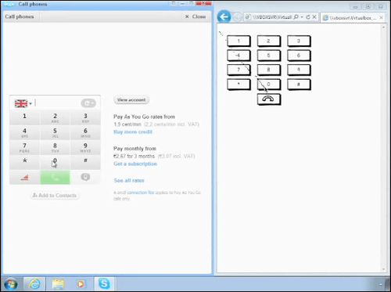
Task: Click browser keypad button 6
Action: [299, 56]
